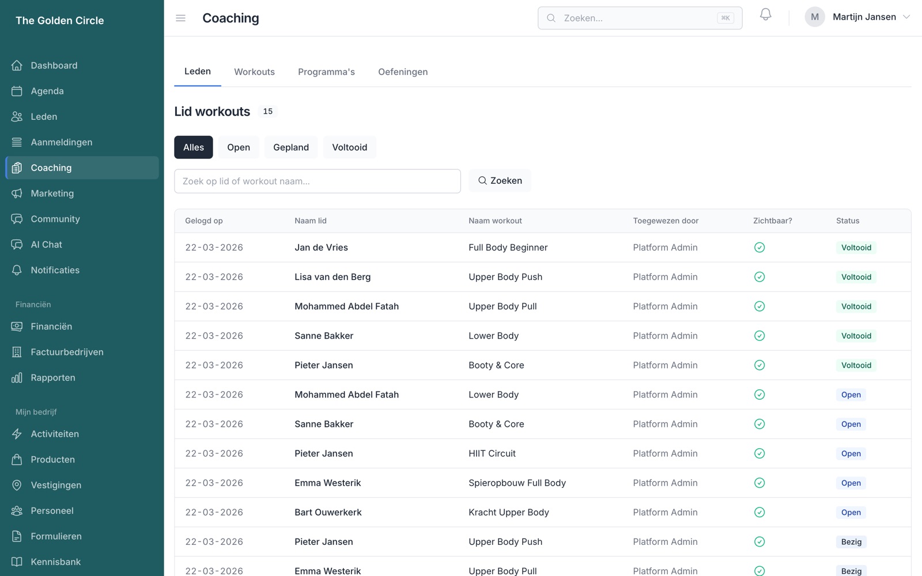Click the Rapporten bar chart icon
The width and height of the screenshot is (922, 576).
pyautogui.click(x=17, y=378)
